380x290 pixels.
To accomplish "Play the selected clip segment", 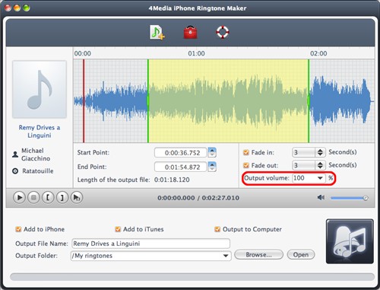I will (77, 197).
